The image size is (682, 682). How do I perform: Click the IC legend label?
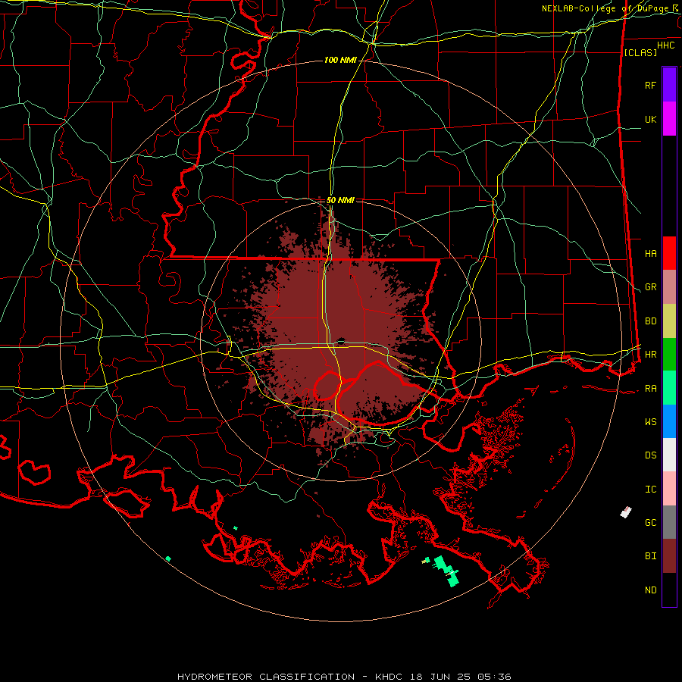click(651, 490)
